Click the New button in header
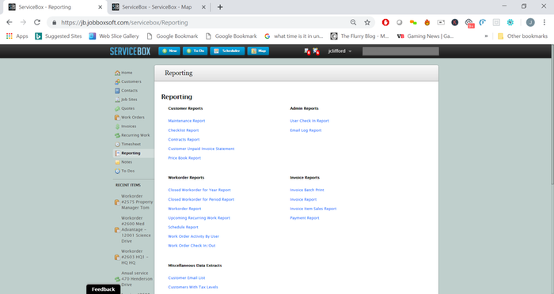The image size is (554, 294). (169, 51)
